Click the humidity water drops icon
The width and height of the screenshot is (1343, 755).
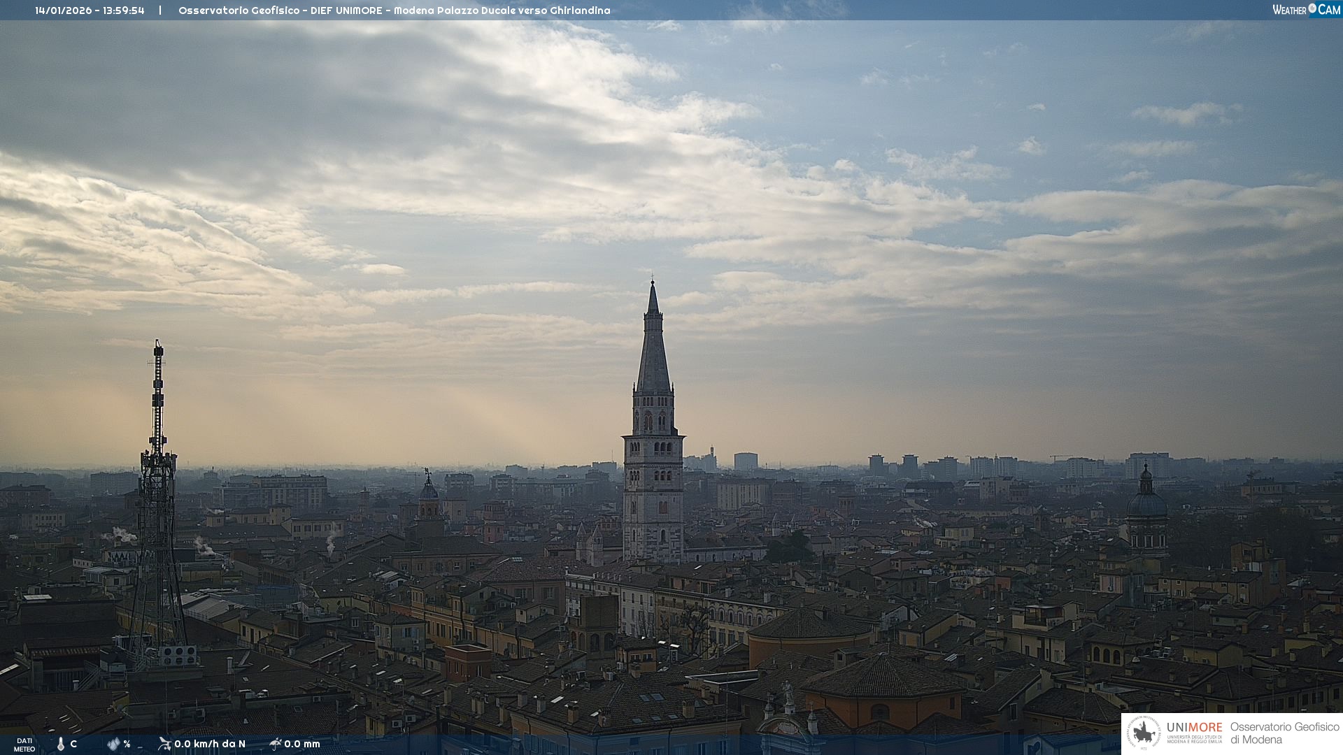[x=113, y=744]
